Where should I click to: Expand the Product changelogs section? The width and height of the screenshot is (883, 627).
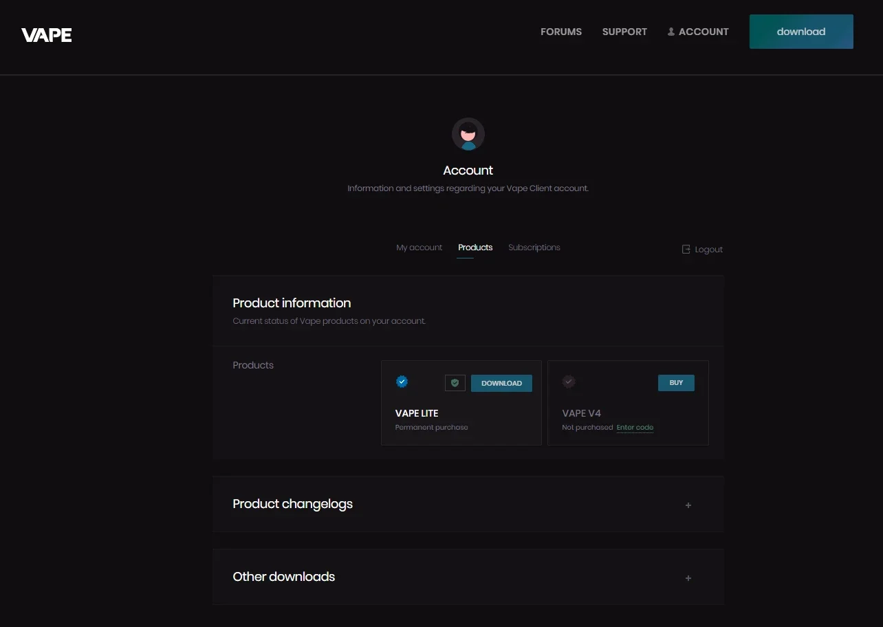coord(468,504)
